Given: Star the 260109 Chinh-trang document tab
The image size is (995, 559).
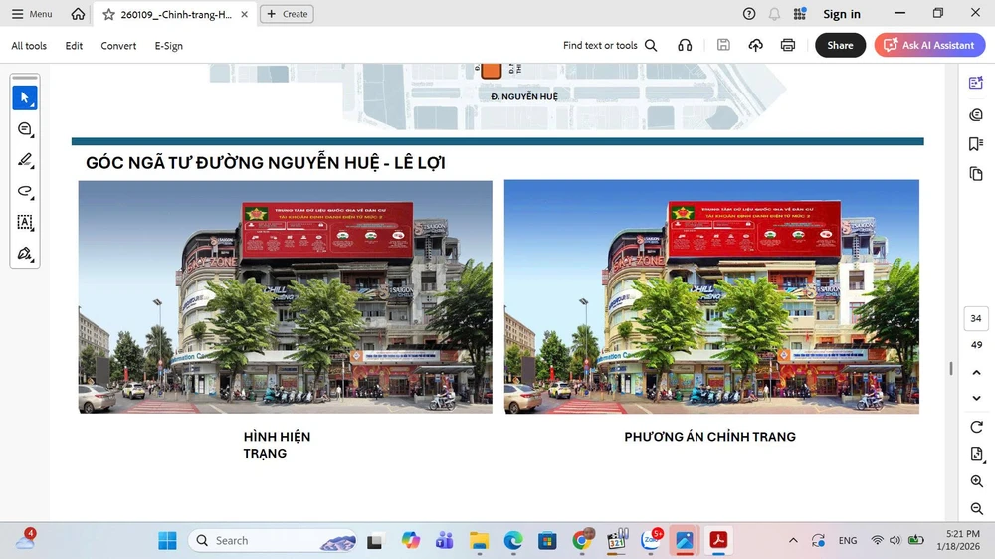Looking at the screenshot, I should click(108, 15).
